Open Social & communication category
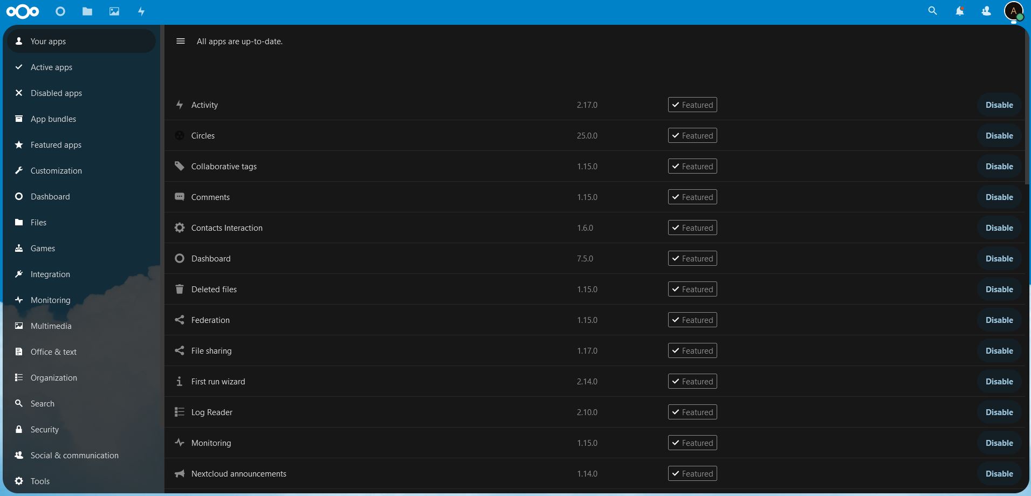This screenshot has width=1031, height=496. click(81, 455)
